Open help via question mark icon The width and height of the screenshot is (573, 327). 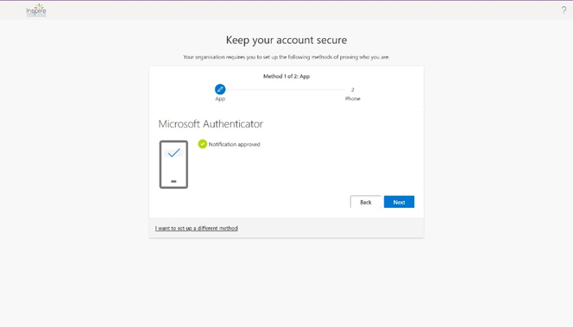(564, 10)
